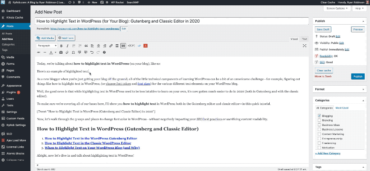The width and height of the screenshot is (370, 171).
Task: Undo the last edit
Action: point(92,52)
